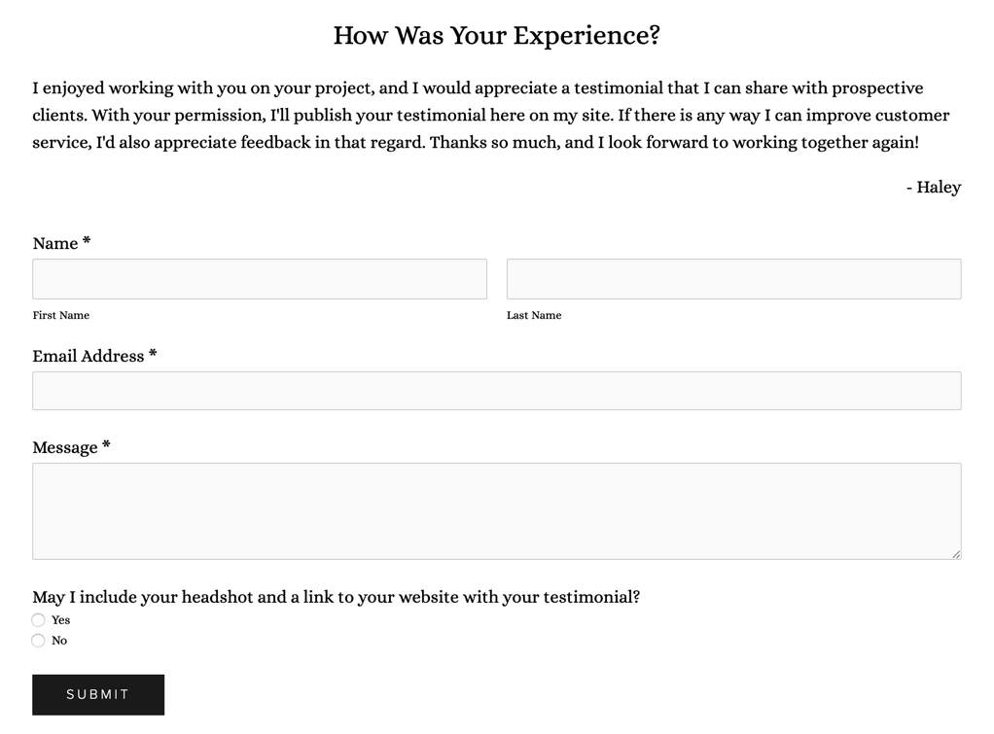Click the "No" option label text
The width and height of the screenshot is (994, 734).
click(x=59, y=641)
